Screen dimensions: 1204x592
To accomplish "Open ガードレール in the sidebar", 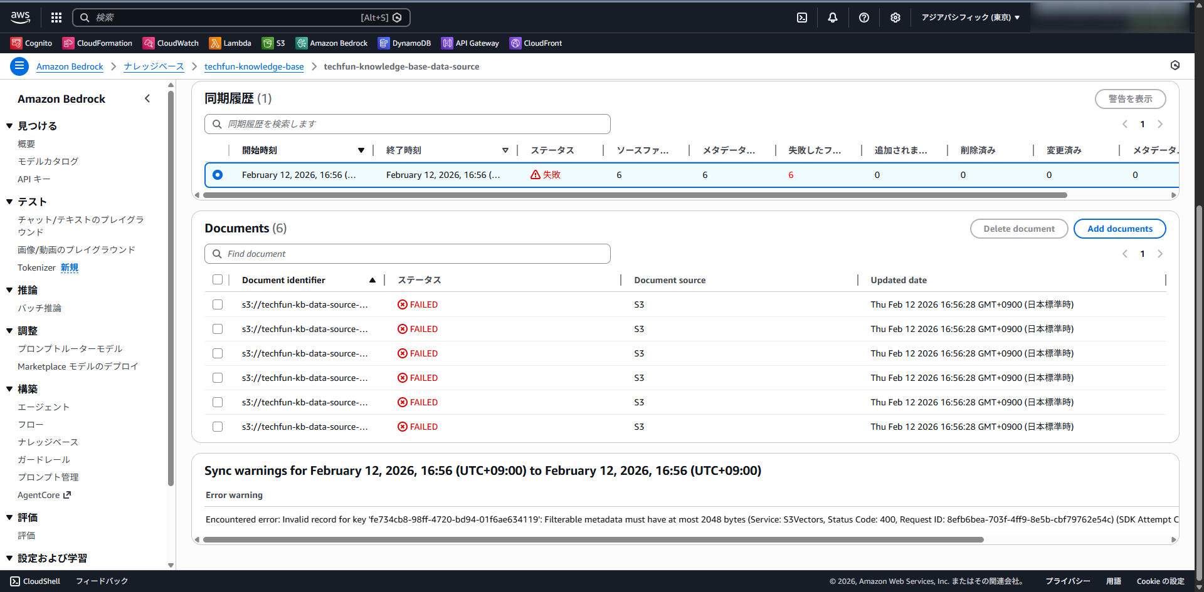I will coord(44,460).
